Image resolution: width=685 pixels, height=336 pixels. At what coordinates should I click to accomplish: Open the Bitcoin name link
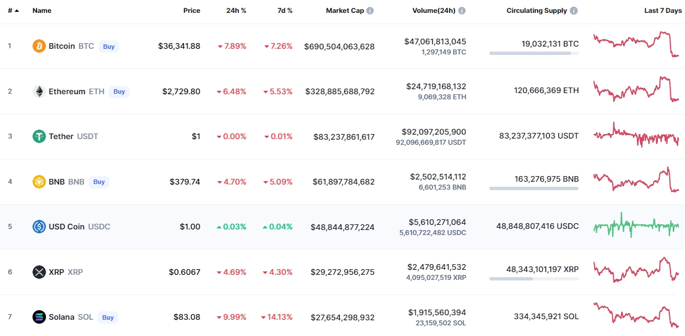point(62,46)
